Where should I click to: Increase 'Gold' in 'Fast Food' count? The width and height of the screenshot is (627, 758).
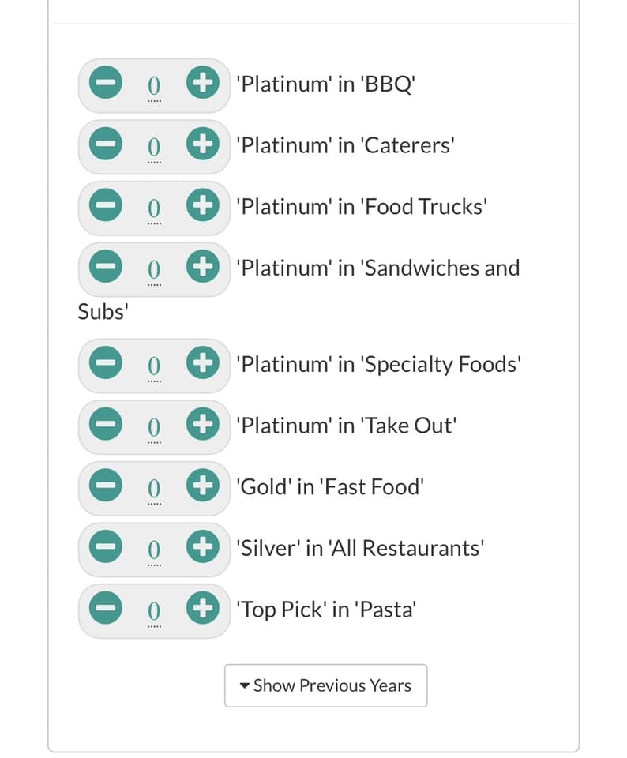coord(203,486)
